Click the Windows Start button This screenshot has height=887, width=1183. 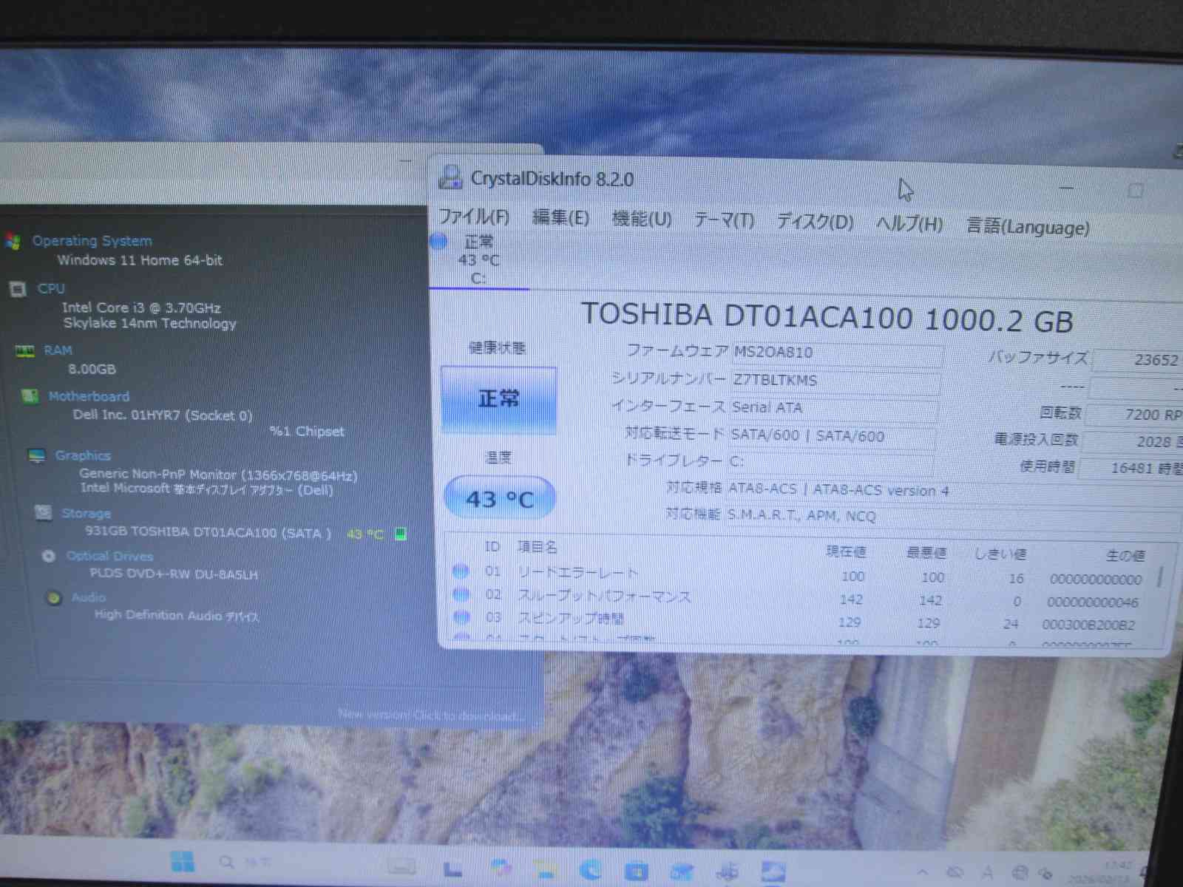click(x=182, y=862)
